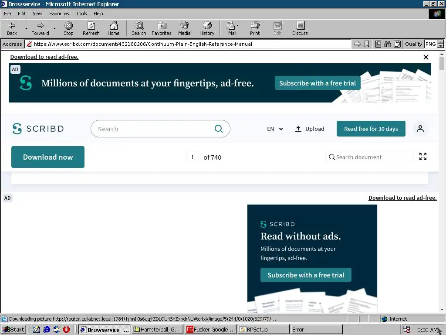
Task: Click the clipboard paste icon
Action: point(397,44)
